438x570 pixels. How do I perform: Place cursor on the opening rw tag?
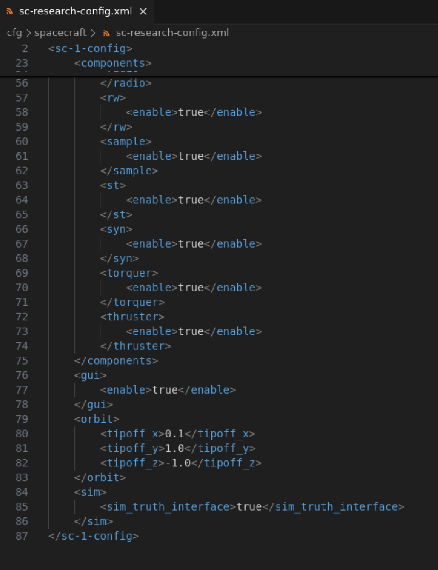tap(113, 98)
